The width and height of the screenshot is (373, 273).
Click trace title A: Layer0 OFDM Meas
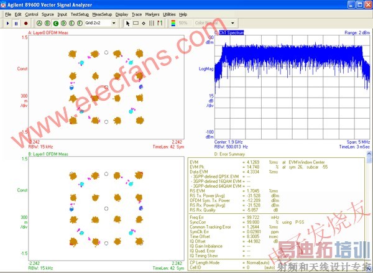pyautogui.click(x=48, y=32)
